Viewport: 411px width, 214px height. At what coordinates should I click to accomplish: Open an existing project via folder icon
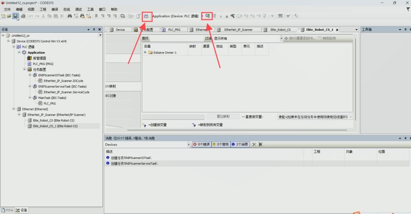click(x=9, y=16)
